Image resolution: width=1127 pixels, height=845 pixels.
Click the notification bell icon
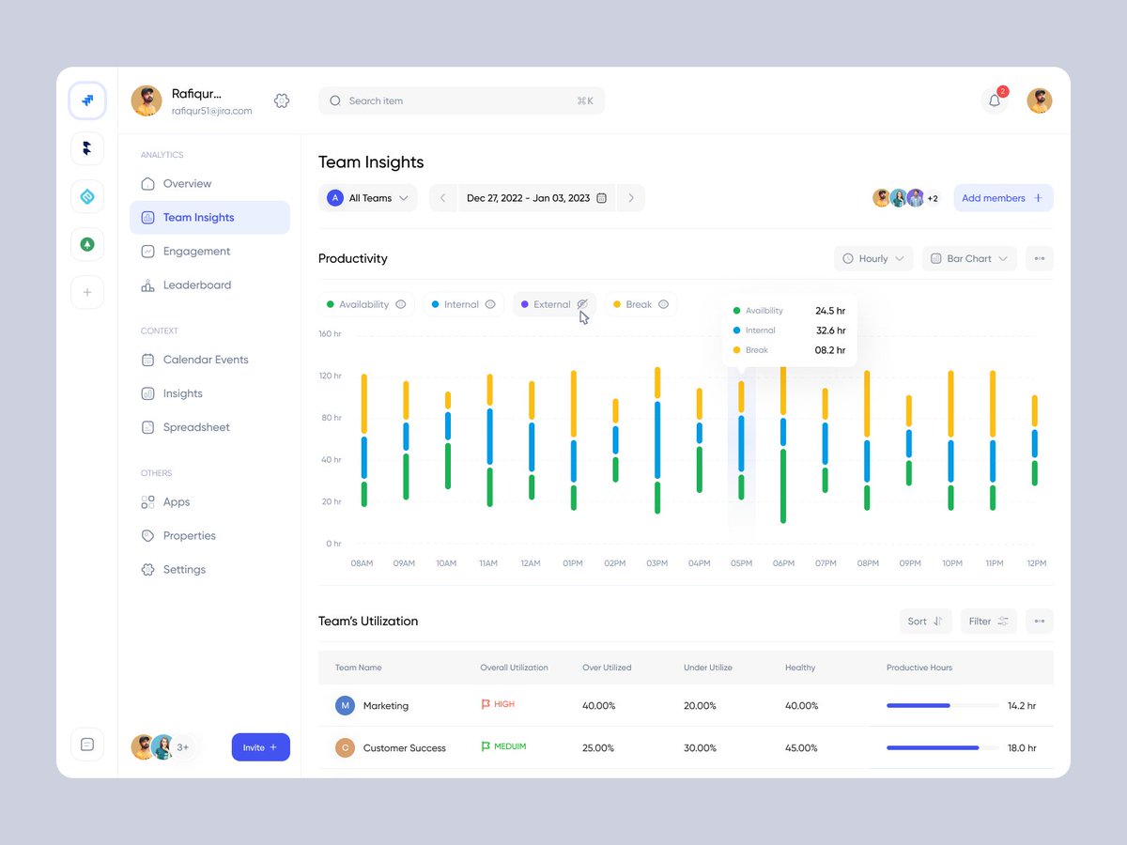[995, 100]
